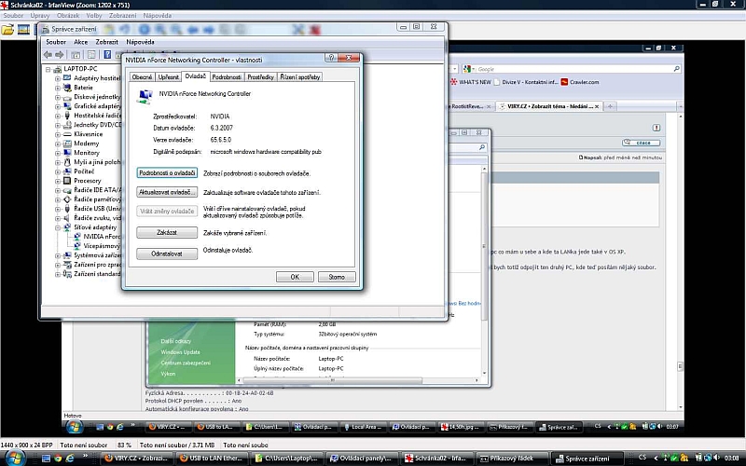
Task: Collapse the Síťové adaptéry node
Action: click(58, 227)
